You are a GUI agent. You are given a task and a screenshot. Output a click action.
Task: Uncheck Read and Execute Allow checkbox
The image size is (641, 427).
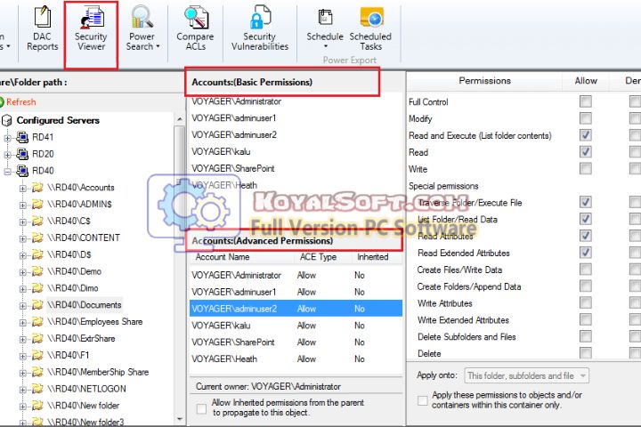tap(586, 135)
